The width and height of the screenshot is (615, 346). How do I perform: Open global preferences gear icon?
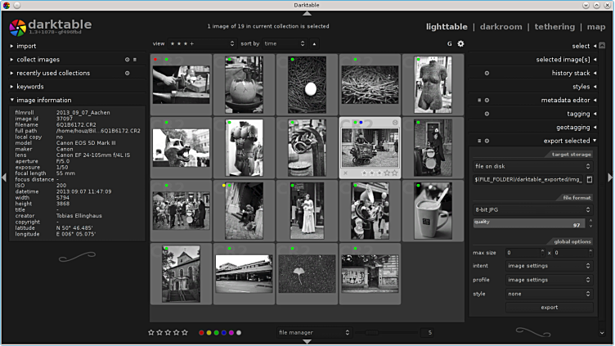coord(460,43)
